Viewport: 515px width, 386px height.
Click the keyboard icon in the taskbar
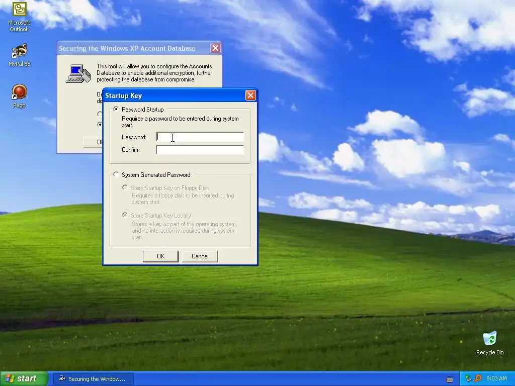click(x=450, y=379)
